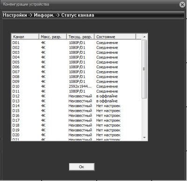Select channel row D20

point(77,135)
